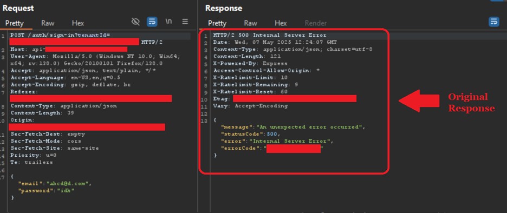
Task: Click the Accept-Encoding: gzip, deflate, br header
Action: (70, 84)
